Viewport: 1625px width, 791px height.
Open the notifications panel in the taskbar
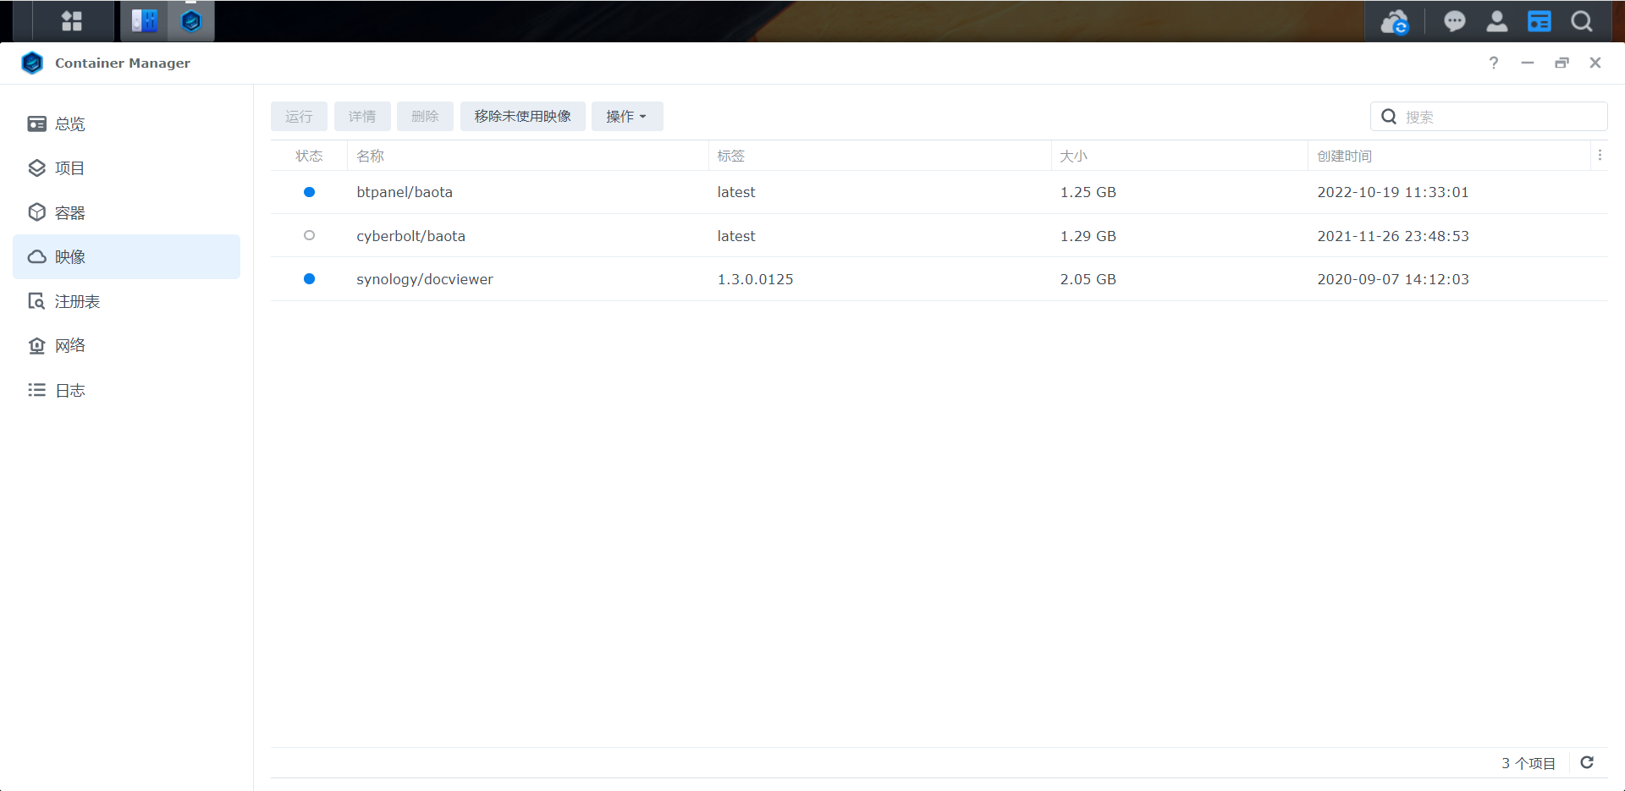(x=1454, y=21)
